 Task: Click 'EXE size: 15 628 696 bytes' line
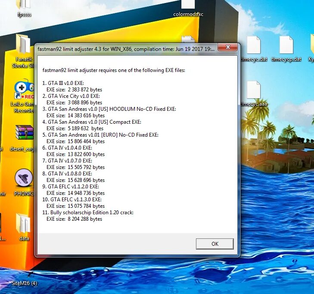click(75, 180)
